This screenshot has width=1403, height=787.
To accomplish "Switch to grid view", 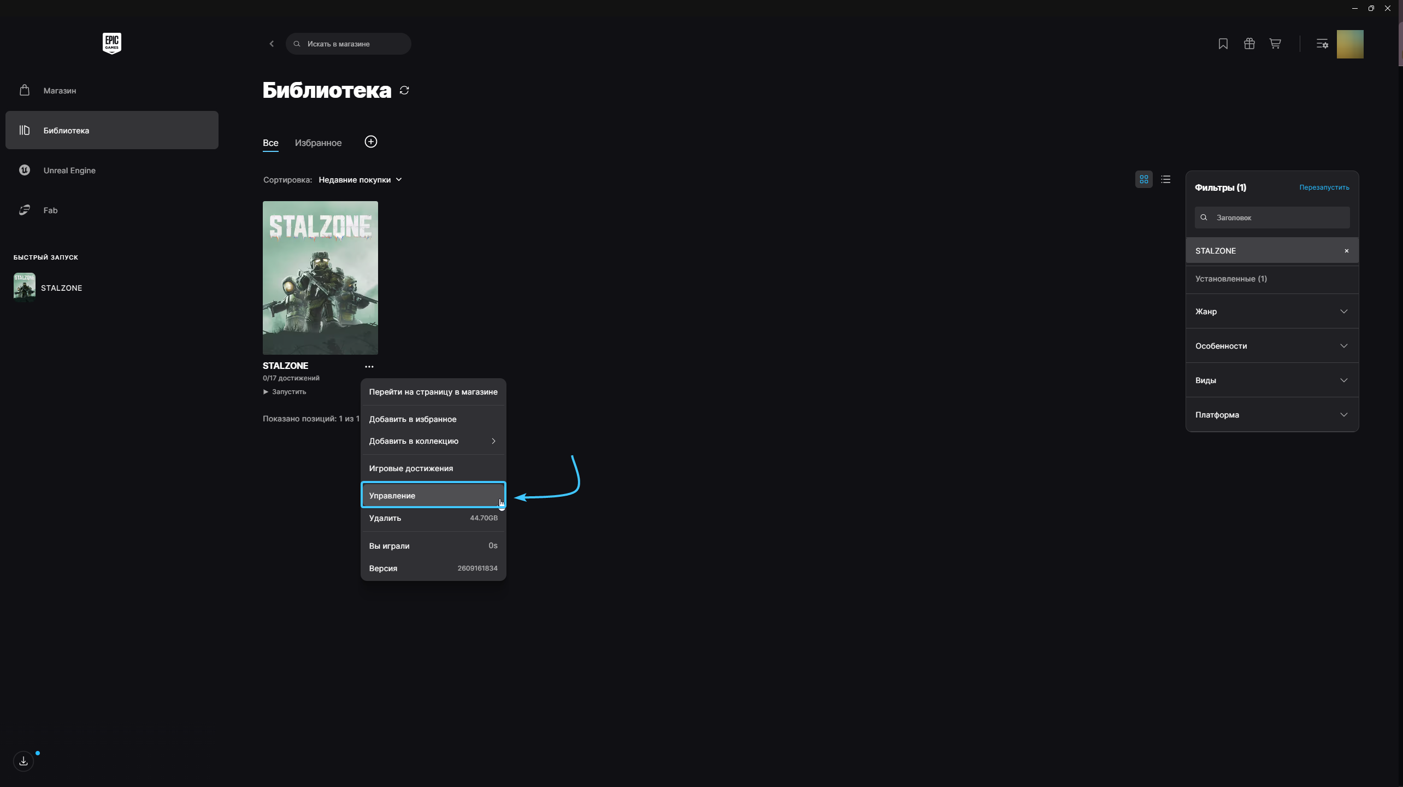I will (1144, 179).
